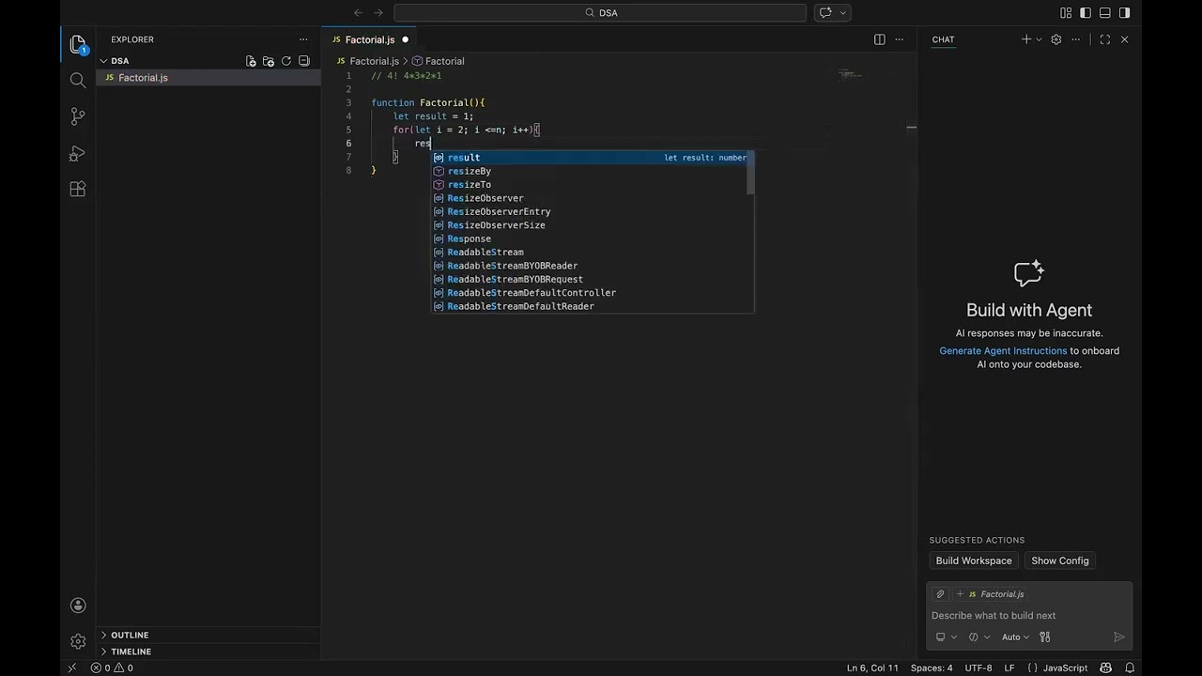Collapse the DSA folder section
The width and height of the screenshot is (1202, 676).
(x=120, y=61)
